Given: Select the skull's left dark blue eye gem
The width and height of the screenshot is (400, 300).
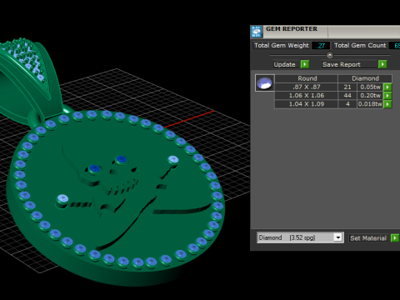Looking at the screenshot, I should pyautogui.click(x=94, y=169).
